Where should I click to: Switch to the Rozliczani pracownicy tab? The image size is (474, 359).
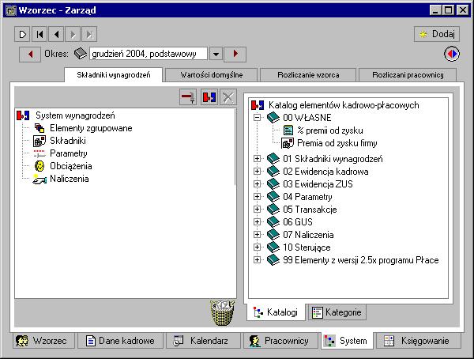tap(408, 75)
